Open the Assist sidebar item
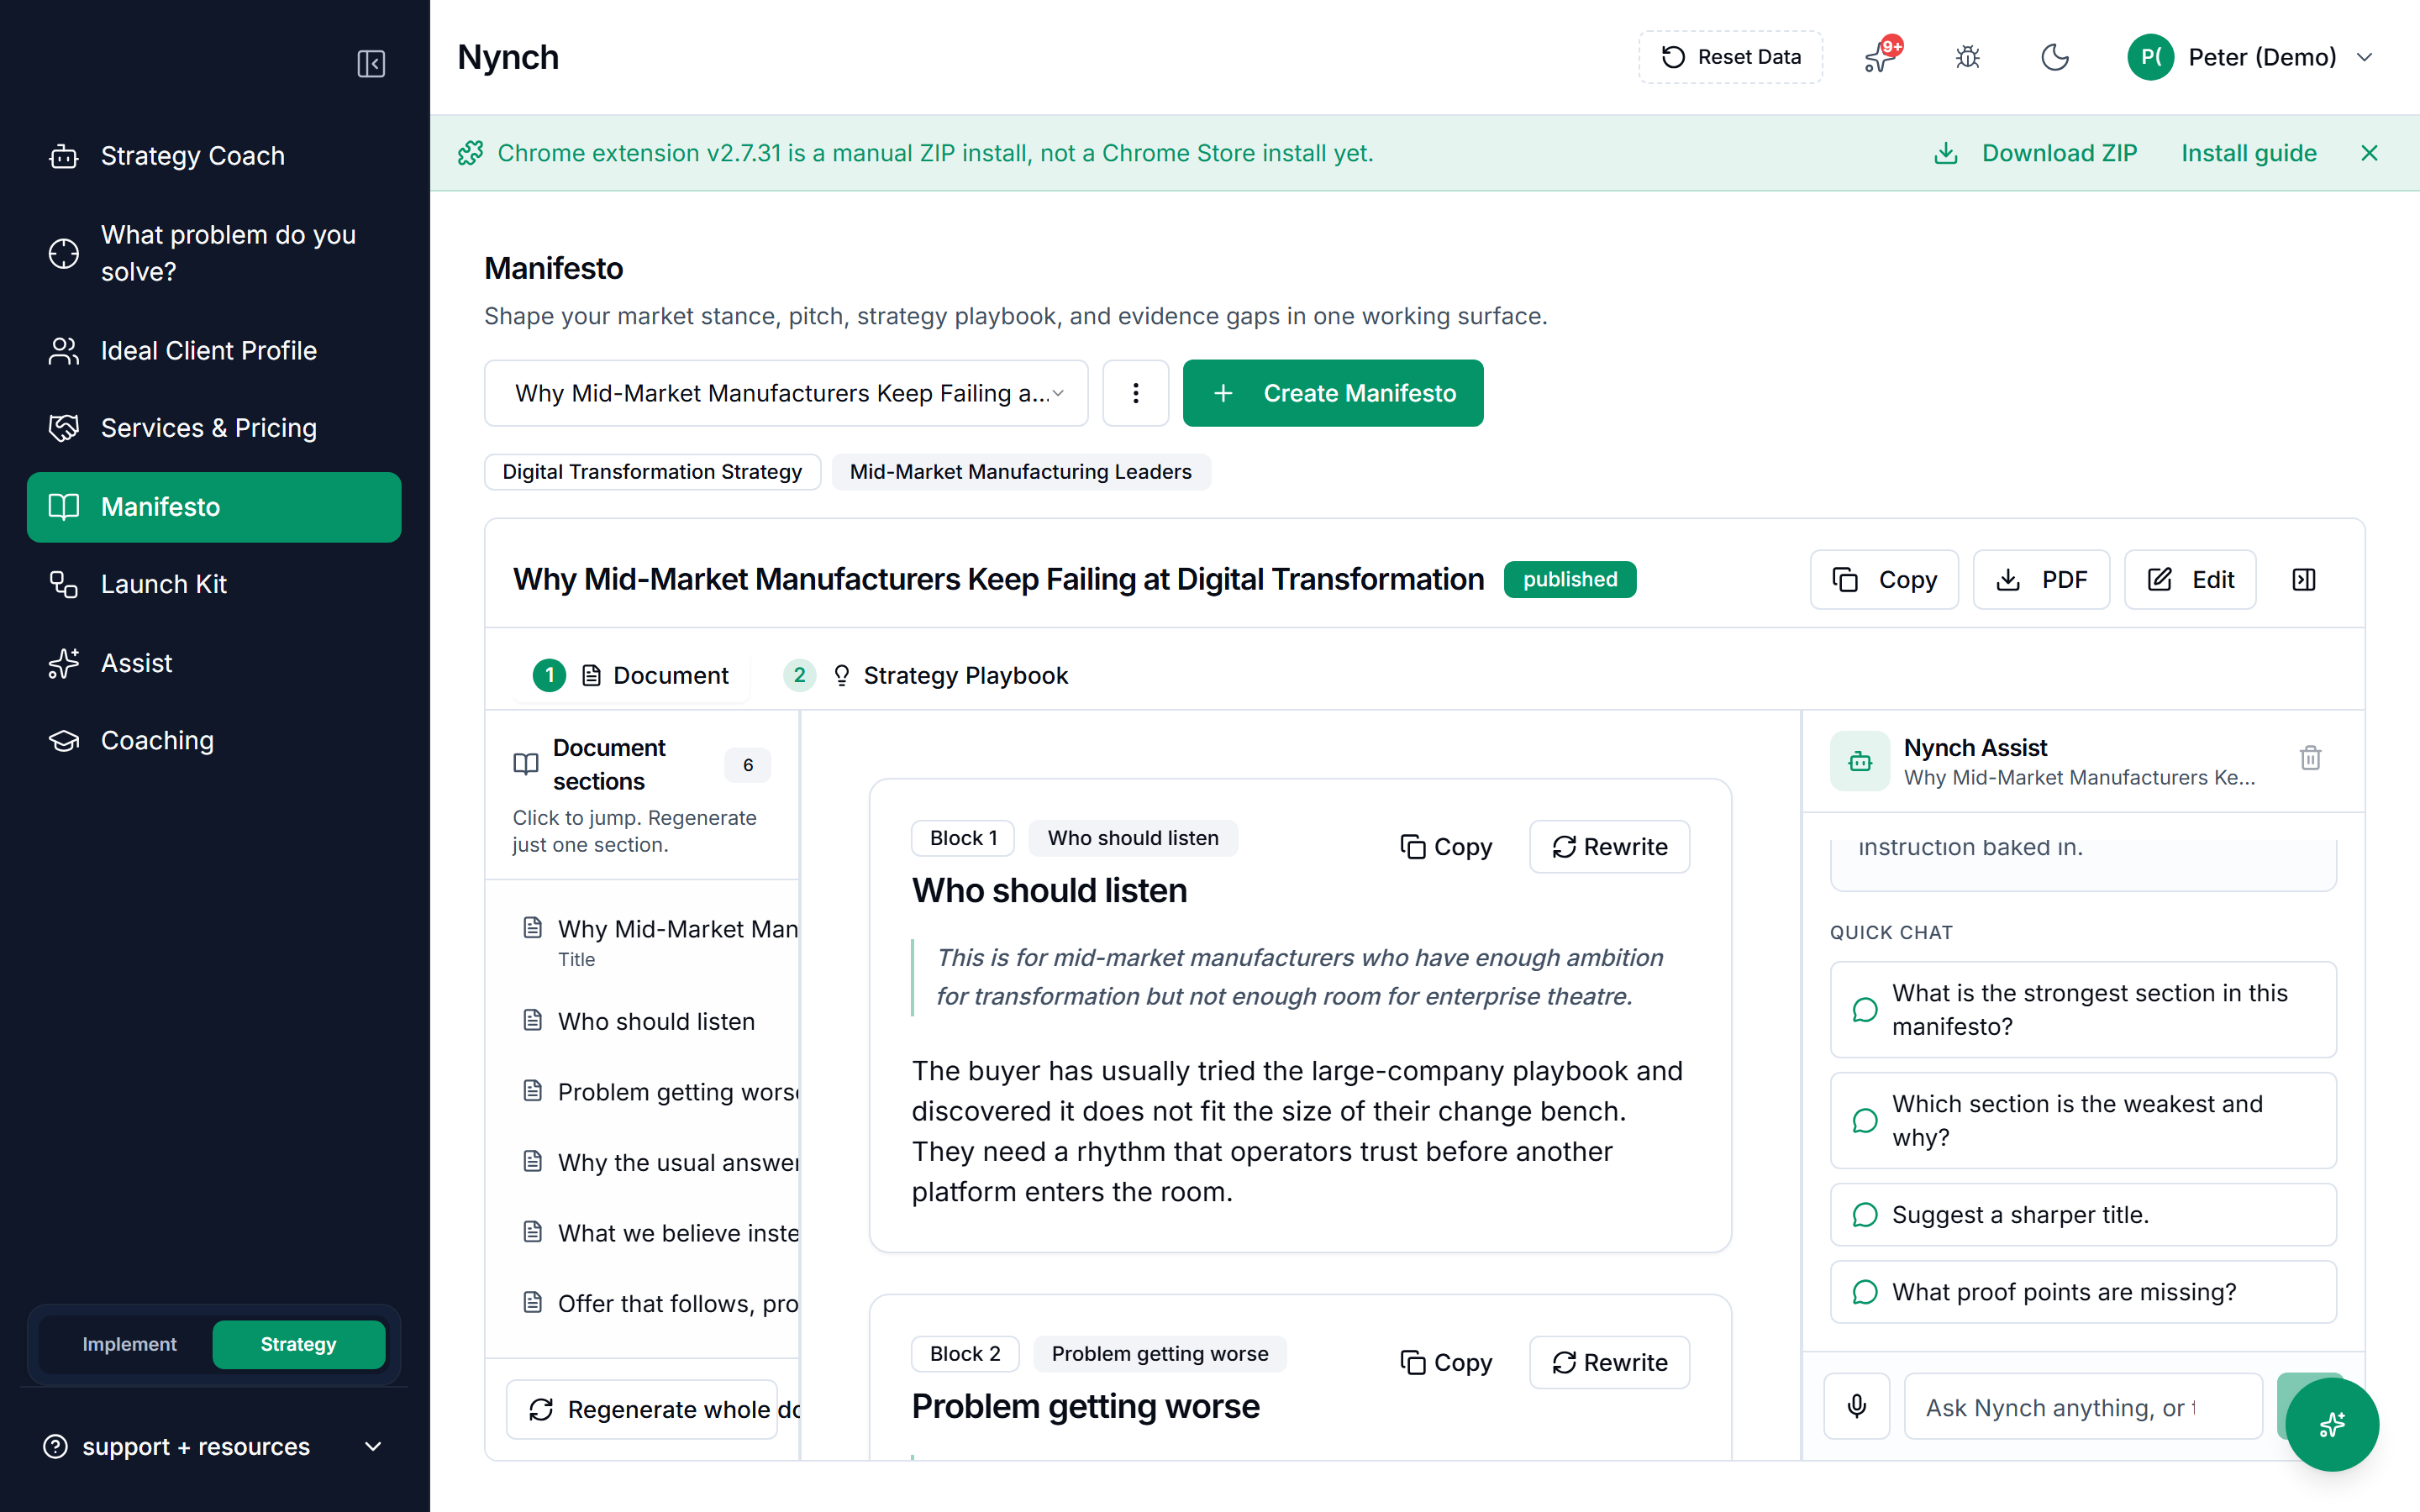This screenshot has width=2420, height=1512. (214, 663)
